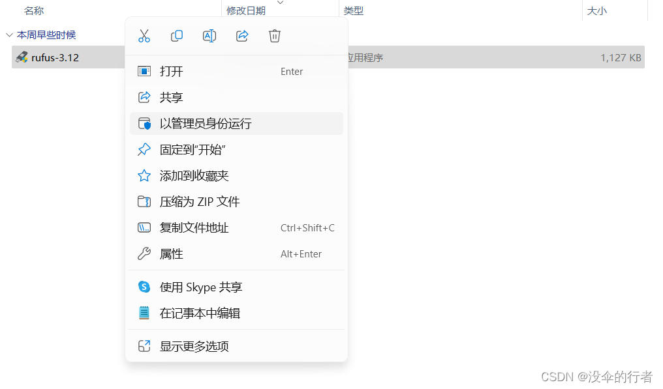Click the open window icon beside 打开

144,72
